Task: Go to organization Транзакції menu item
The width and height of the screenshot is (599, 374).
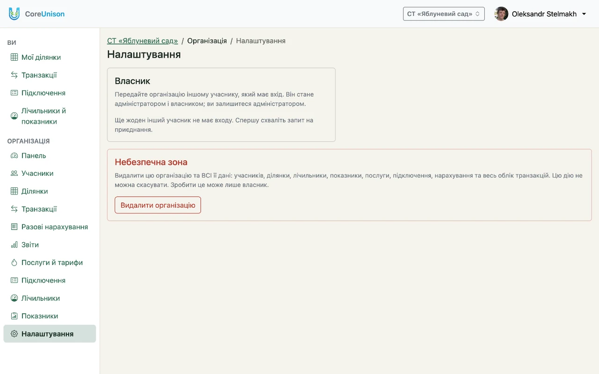Action: click(50, 209)
